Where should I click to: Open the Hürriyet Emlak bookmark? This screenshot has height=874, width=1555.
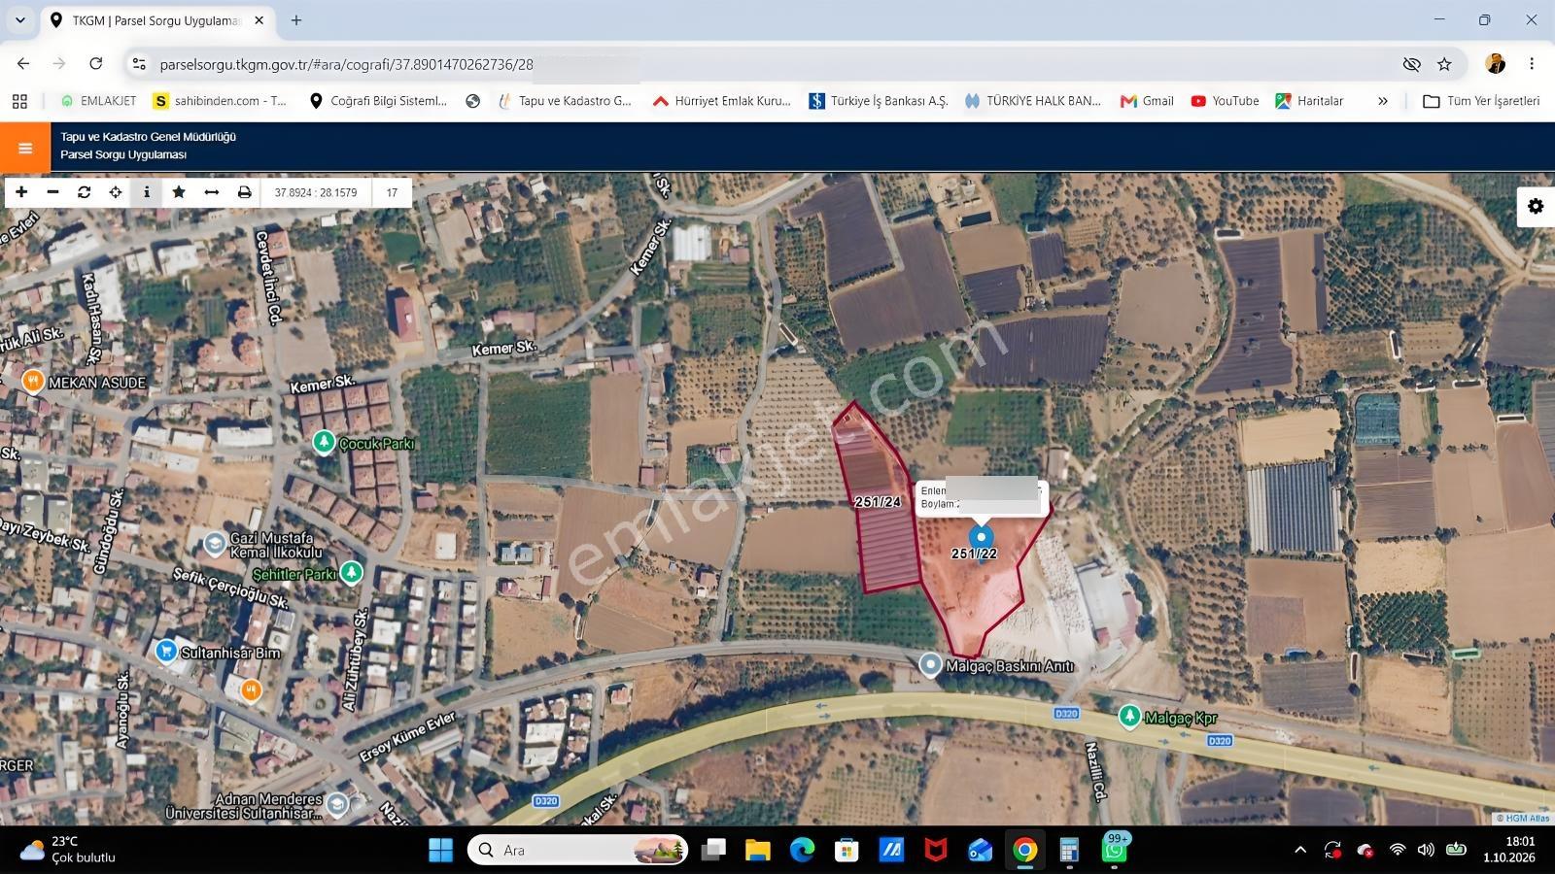721,101
